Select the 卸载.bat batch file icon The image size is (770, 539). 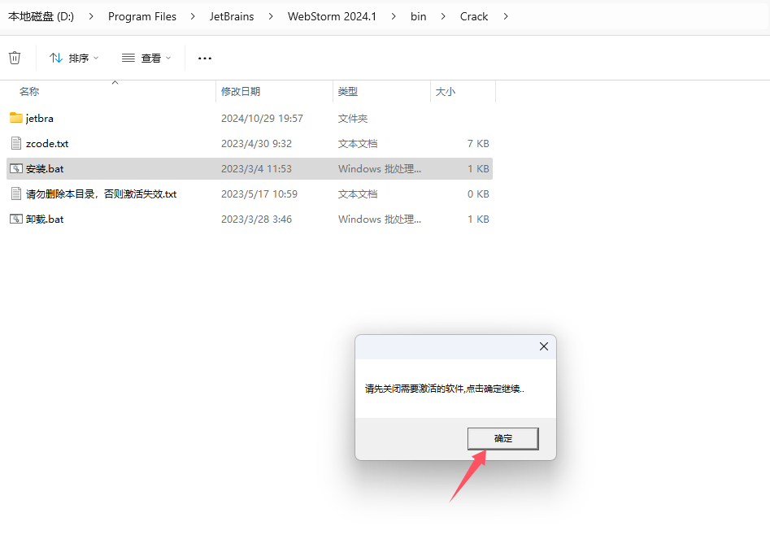point(16,219)
